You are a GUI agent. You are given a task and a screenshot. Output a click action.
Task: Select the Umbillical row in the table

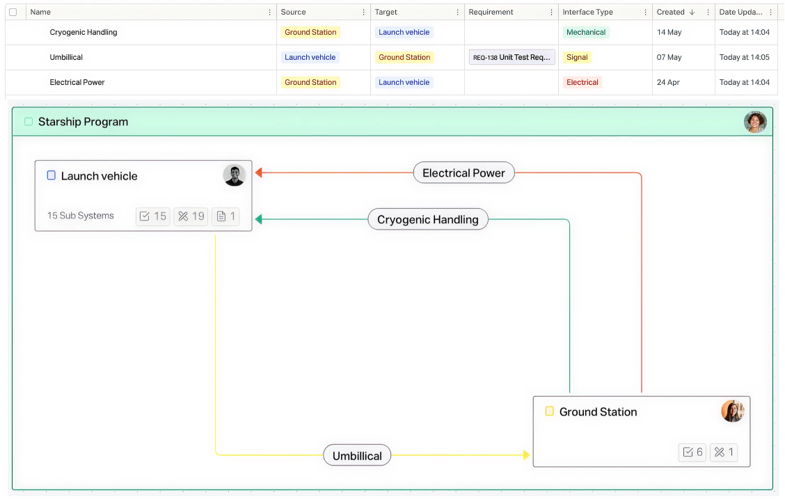[x=66, y=58]
